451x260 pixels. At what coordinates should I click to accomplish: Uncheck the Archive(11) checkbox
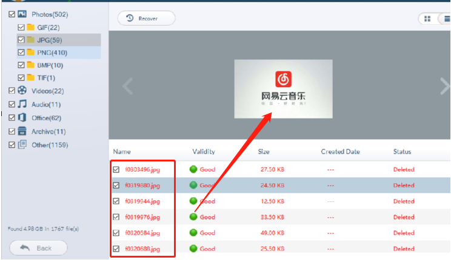[12, 131]
